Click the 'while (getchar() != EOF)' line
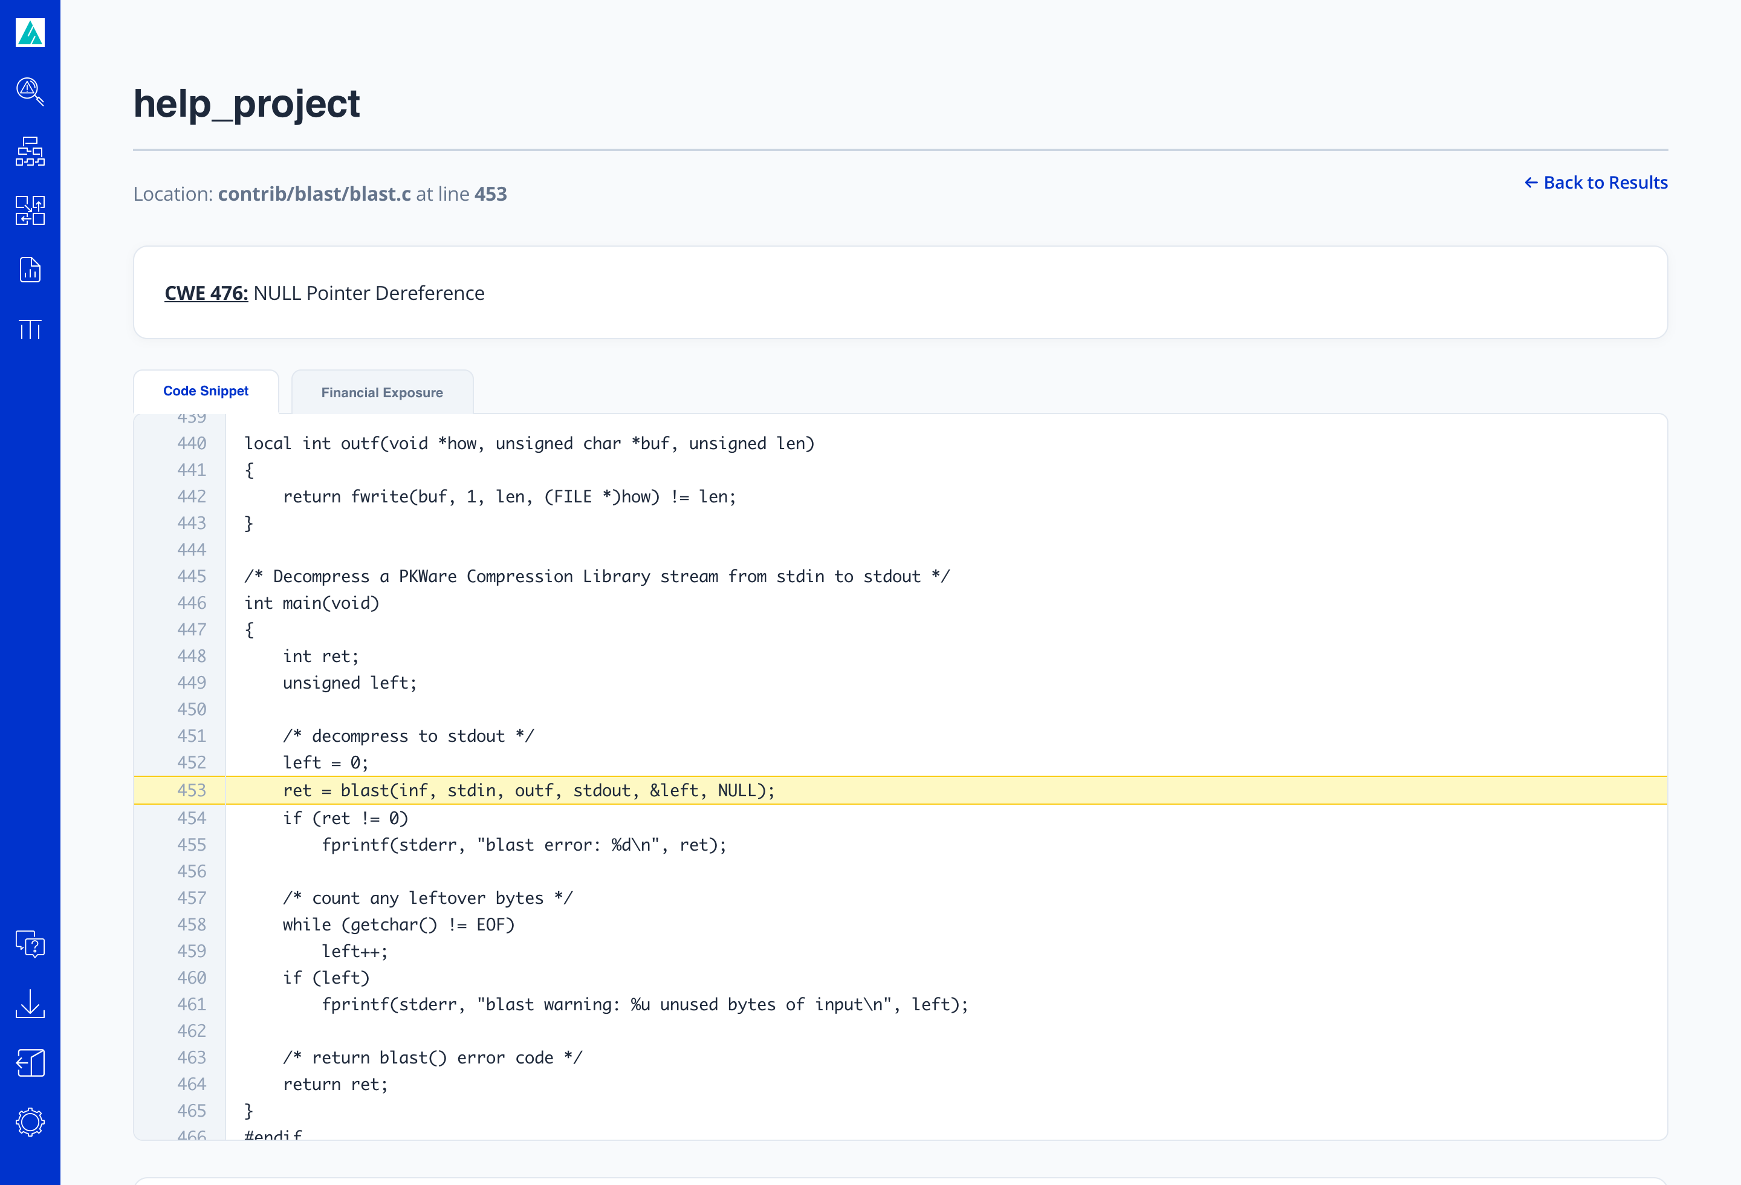Image resolution: width=1741 pixels, height=1185 pixels. (x=398, y=924)
